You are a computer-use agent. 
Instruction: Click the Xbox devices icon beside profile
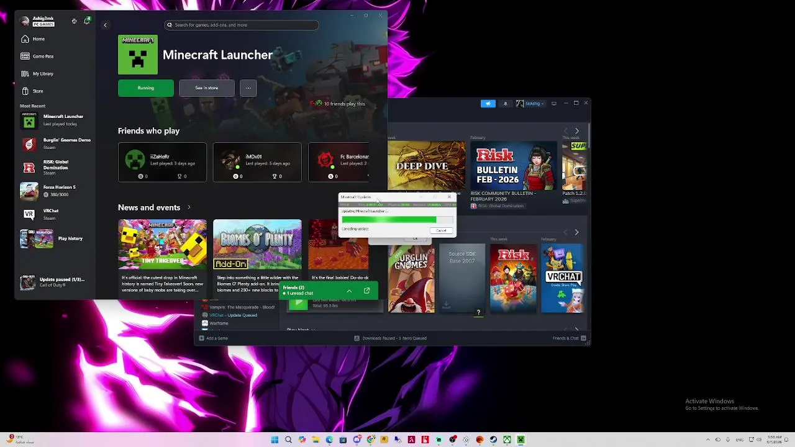coord(74,21)
